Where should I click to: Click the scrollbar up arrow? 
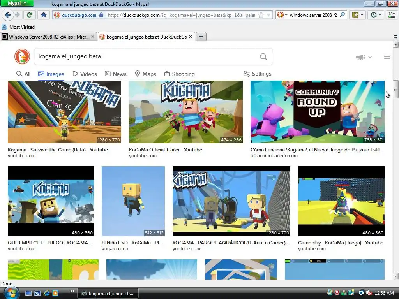click(x=395, y=45)
